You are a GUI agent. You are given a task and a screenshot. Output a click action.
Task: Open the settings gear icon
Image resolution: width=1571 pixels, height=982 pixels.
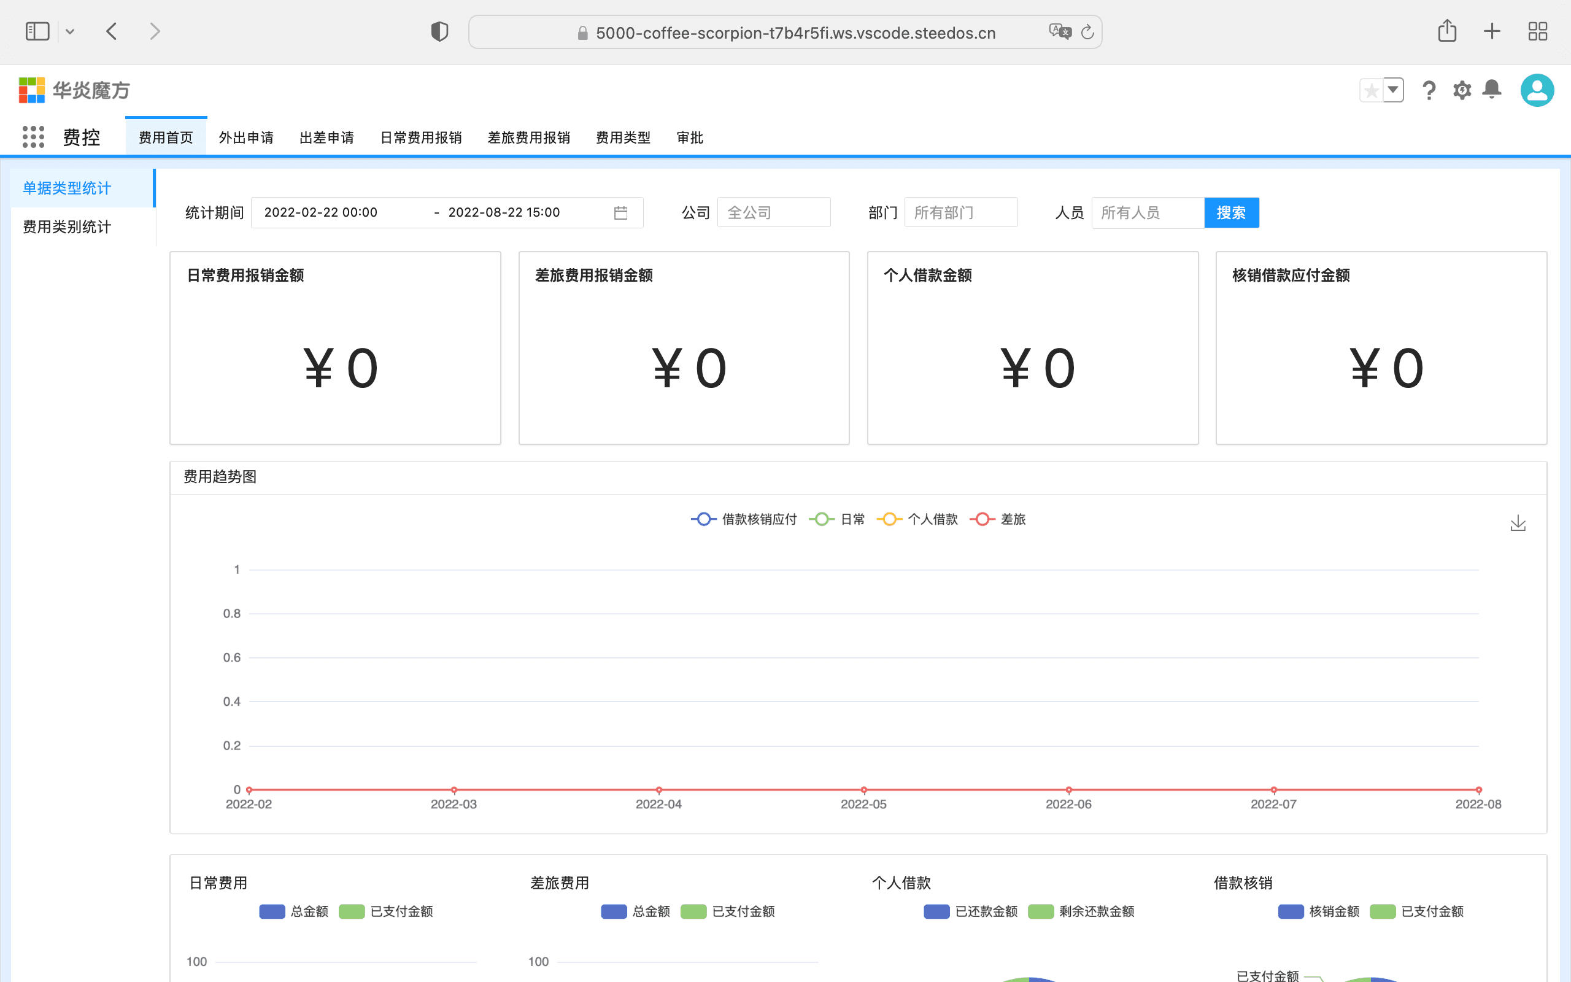pos(1461,90)
